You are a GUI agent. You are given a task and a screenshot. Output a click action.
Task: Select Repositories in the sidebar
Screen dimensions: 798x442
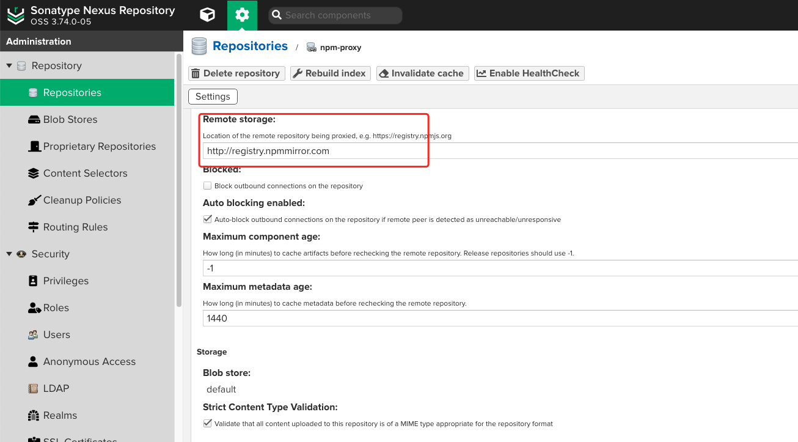pyautogui.click(x=87, y=93)
